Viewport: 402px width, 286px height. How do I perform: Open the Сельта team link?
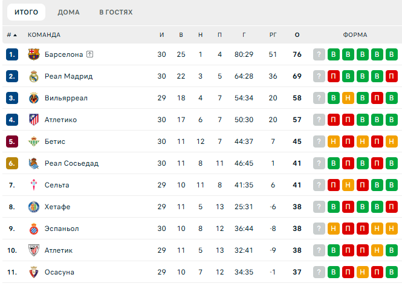57,185
